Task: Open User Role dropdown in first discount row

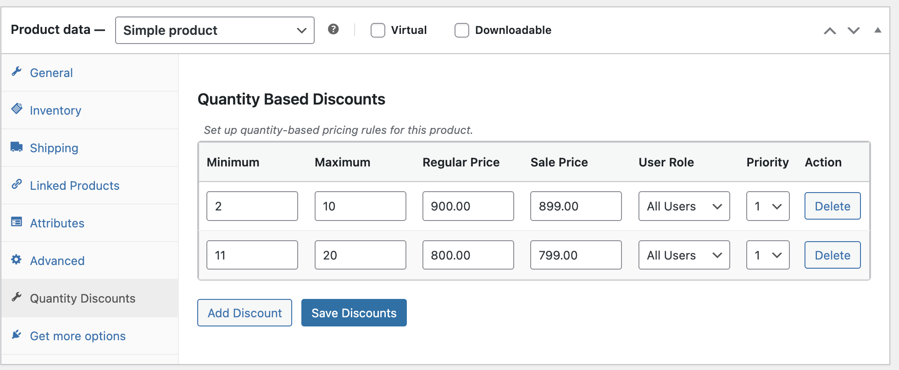Action: point(684,206)
